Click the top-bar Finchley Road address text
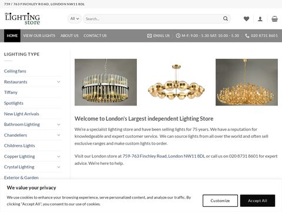The height and width of the screenshot is (212, 282). [x=44, y=4]
